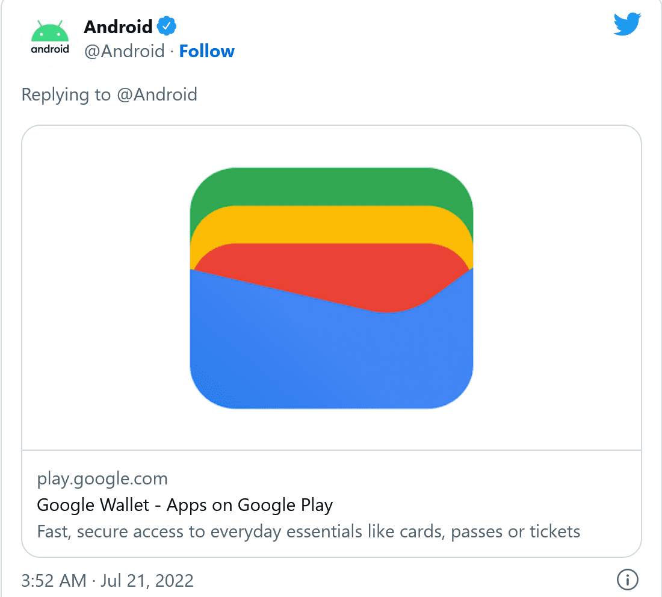Viewport: 662px width, 597px height.
Task: Click the 'Replying to' text
Action: (66, 94)
